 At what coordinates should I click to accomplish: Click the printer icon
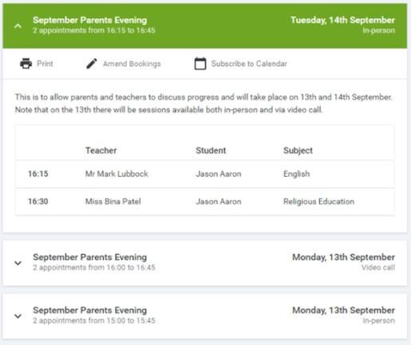coord(26,64)
